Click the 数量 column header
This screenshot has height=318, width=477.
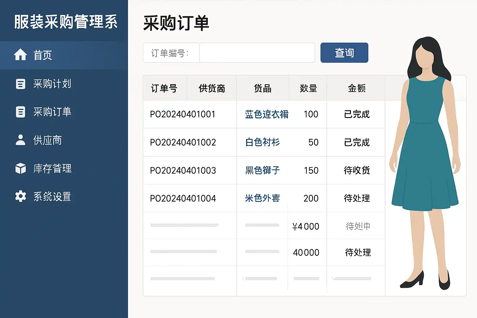[x=308, y=89]
